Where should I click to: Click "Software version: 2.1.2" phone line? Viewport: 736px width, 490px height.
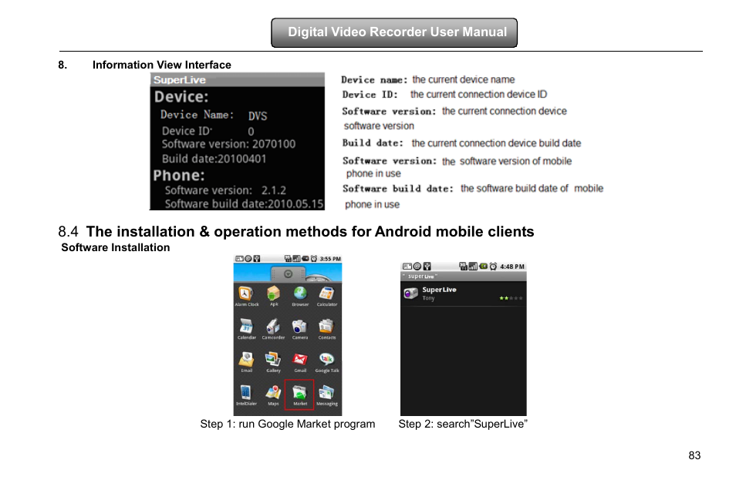[x=225, y=190]
